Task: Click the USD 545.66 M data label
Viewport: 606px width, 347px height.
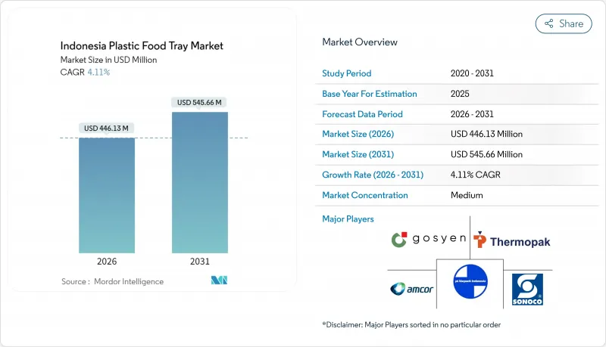Action: coord(200,102)
